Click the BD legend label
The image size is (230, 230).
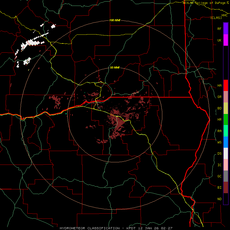point(219,108)
